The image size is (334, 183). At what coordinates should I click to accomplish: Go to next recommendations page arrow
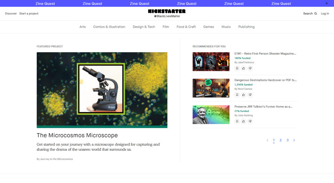(x=294, y=140)
